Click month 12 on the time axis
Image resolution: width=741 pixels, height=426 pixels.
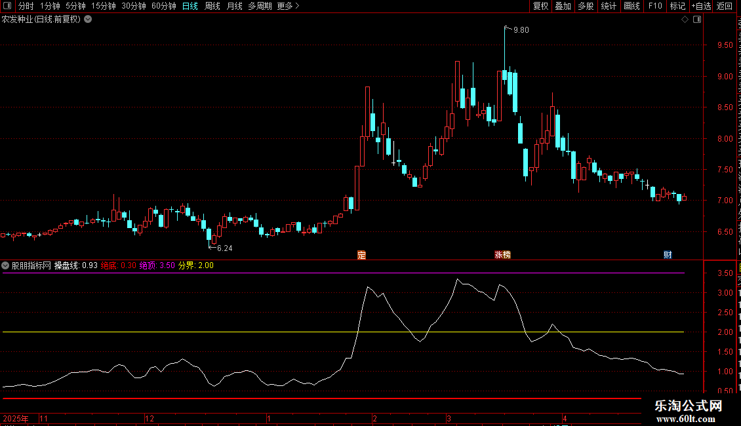pos(150,418)
